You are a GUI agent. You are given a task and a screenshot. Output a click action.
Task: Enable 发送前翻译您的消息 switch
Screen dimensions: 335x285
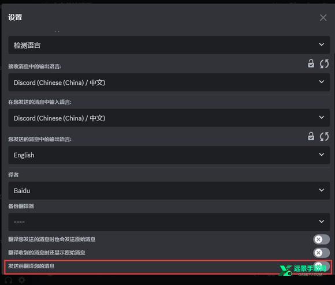tap(321, 266)
